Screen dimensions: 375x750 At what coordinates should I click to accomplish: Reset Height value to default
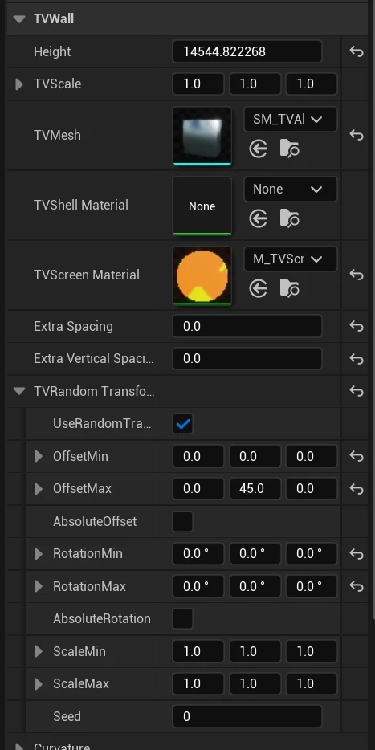(x=357, y=51)
